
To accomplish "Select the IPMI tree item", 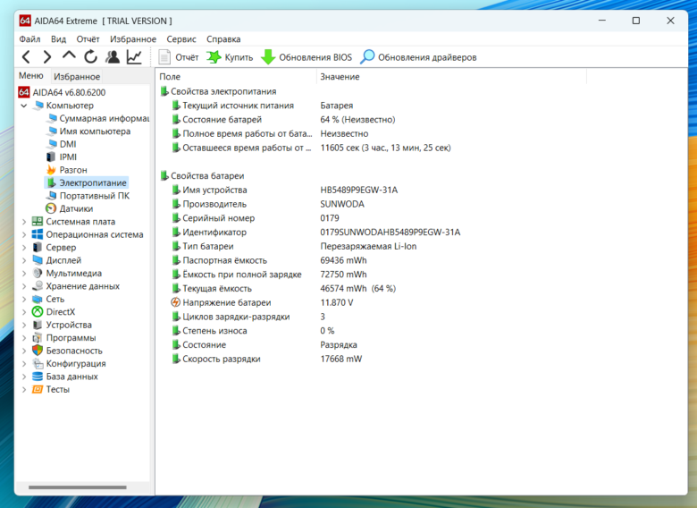I will coord(62,157).
